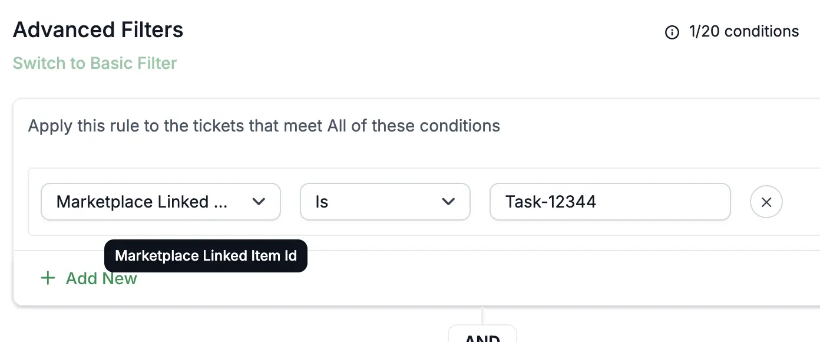This screenshot has width=820, height=342.
Task: Toggle the AND operator connector button
Action: pyautogui.click(x=482, y=334)
